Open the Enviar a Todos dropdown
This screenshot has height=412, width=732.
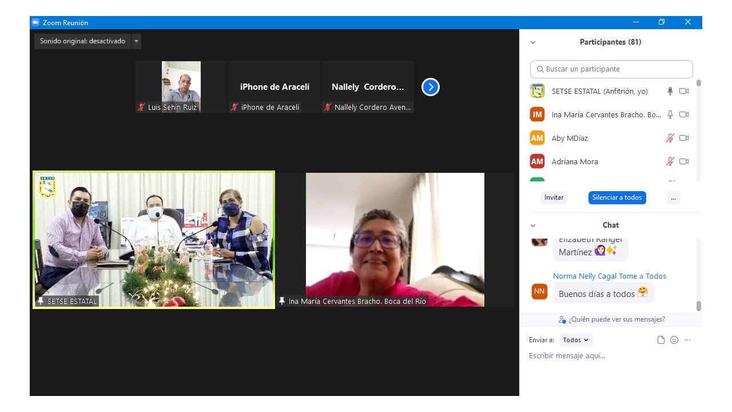coord(575,340)
